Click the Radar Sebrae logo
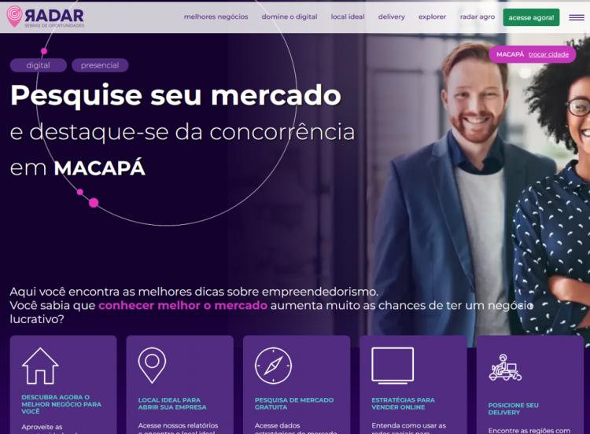Image resolution: width=590 pixels, height=434 pixels. click(45, 17)
